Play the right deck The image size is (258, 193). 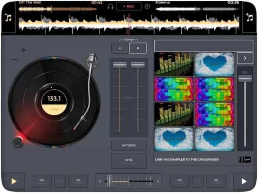(x=244, y=181)
